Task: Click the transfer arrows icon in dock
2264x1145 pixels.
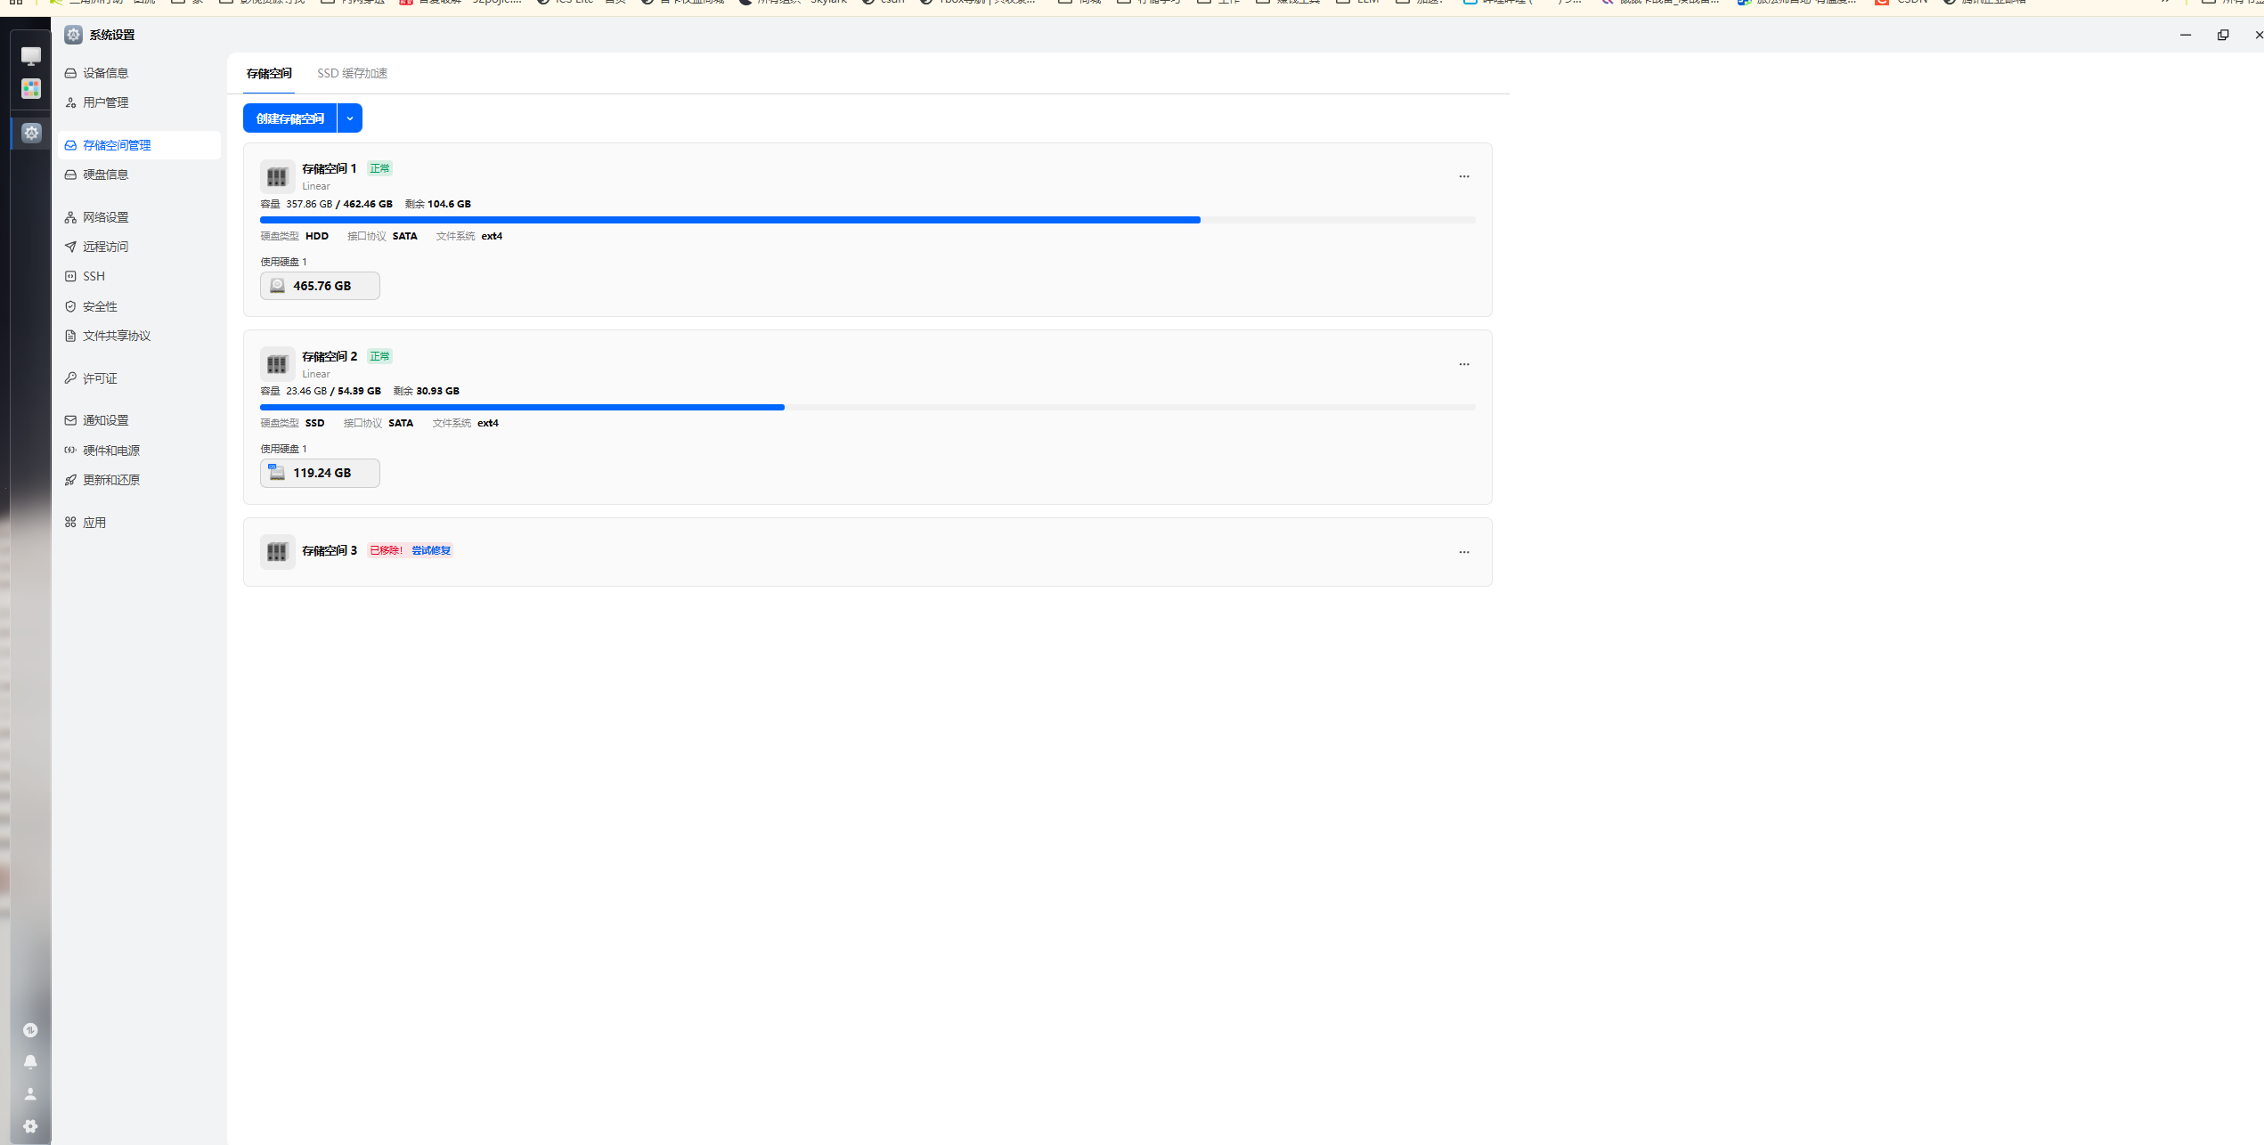Action: 30,1030
